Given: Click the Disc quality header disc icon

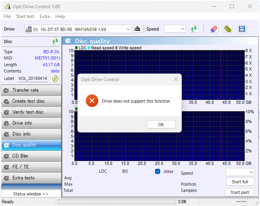Looking at the screenshot, I should (68, 41).
